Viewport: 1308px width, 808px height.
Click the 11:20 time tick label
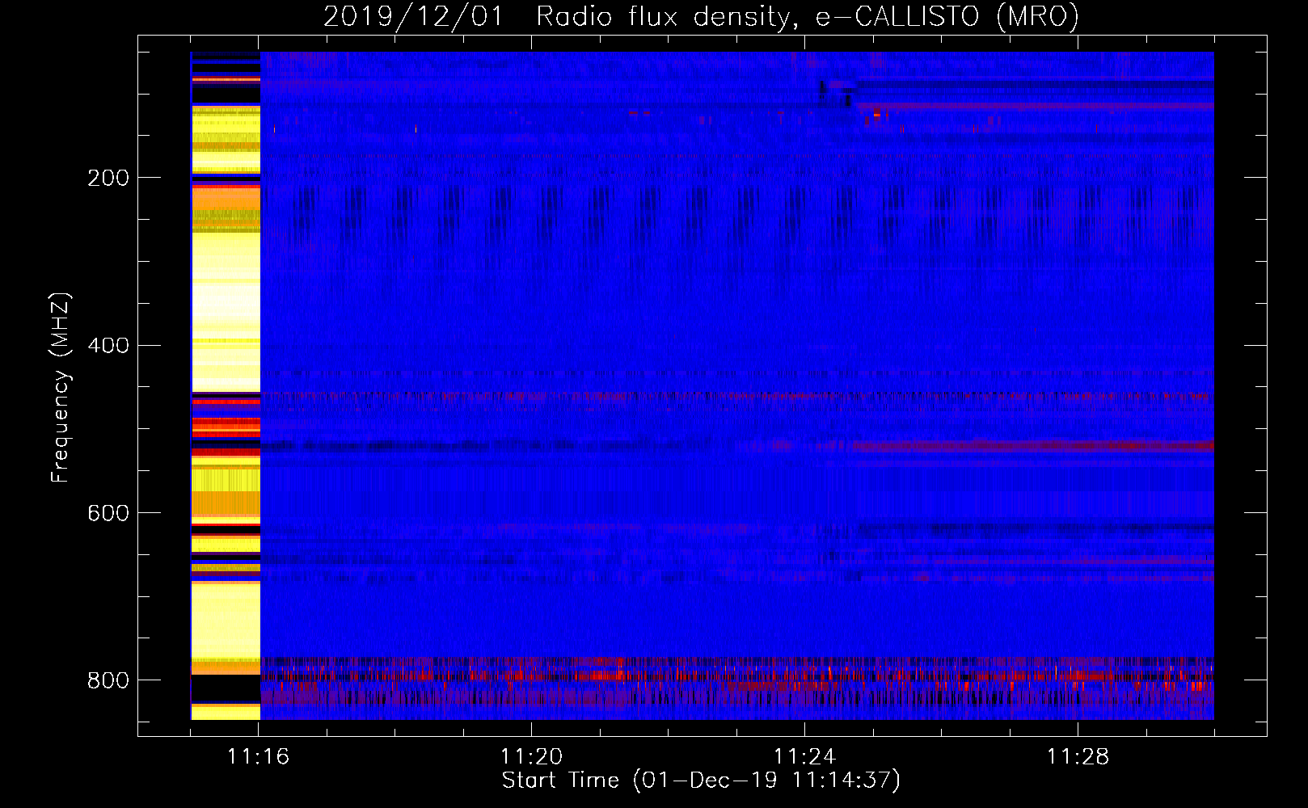(x=532, y=757)
